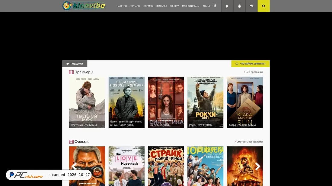Open the Рокки - это я (2026) poster

coord(205,102)
